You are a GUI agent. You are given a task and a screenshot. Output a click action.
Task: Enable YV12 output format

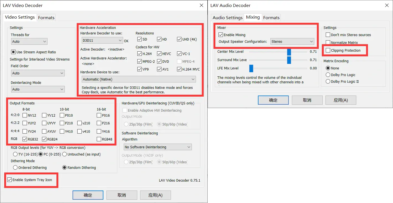[44, 115]
